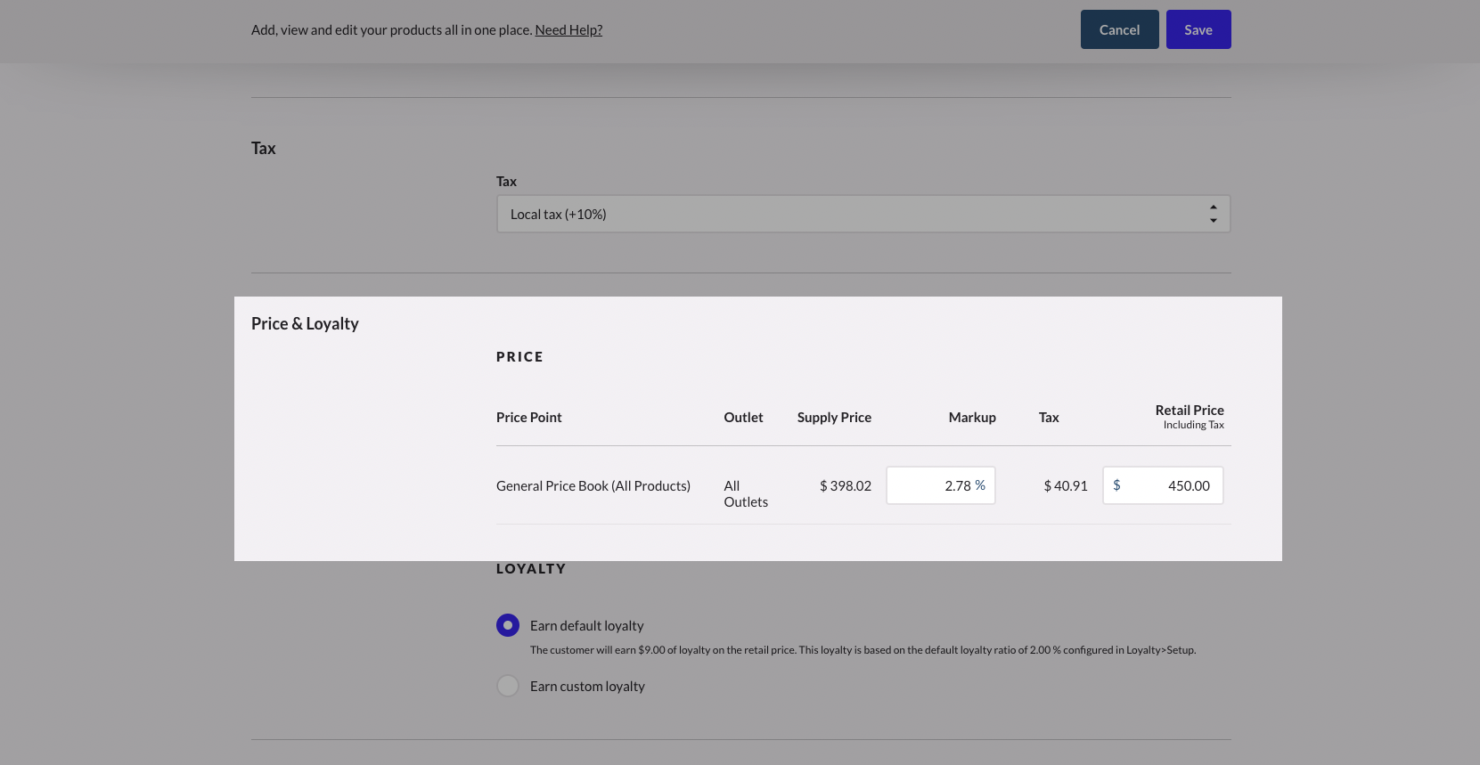Click the Earn custom loyalty label text
1480x765 pixels.
coord(587,686)
